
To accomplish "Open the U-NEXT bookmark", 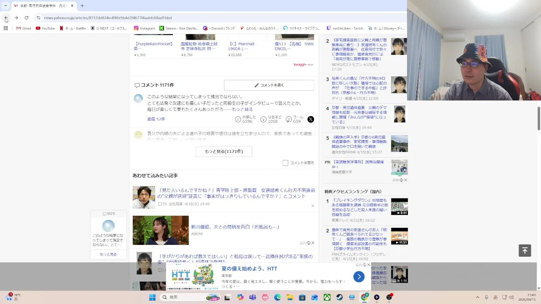I will click(109, 28).
